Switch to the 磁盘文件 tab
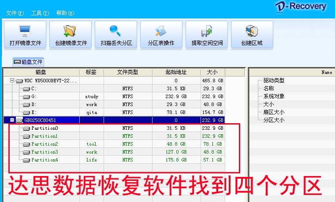Image resolution: width=335 pixels, height=202 pixels. click(x=28, y=62)
